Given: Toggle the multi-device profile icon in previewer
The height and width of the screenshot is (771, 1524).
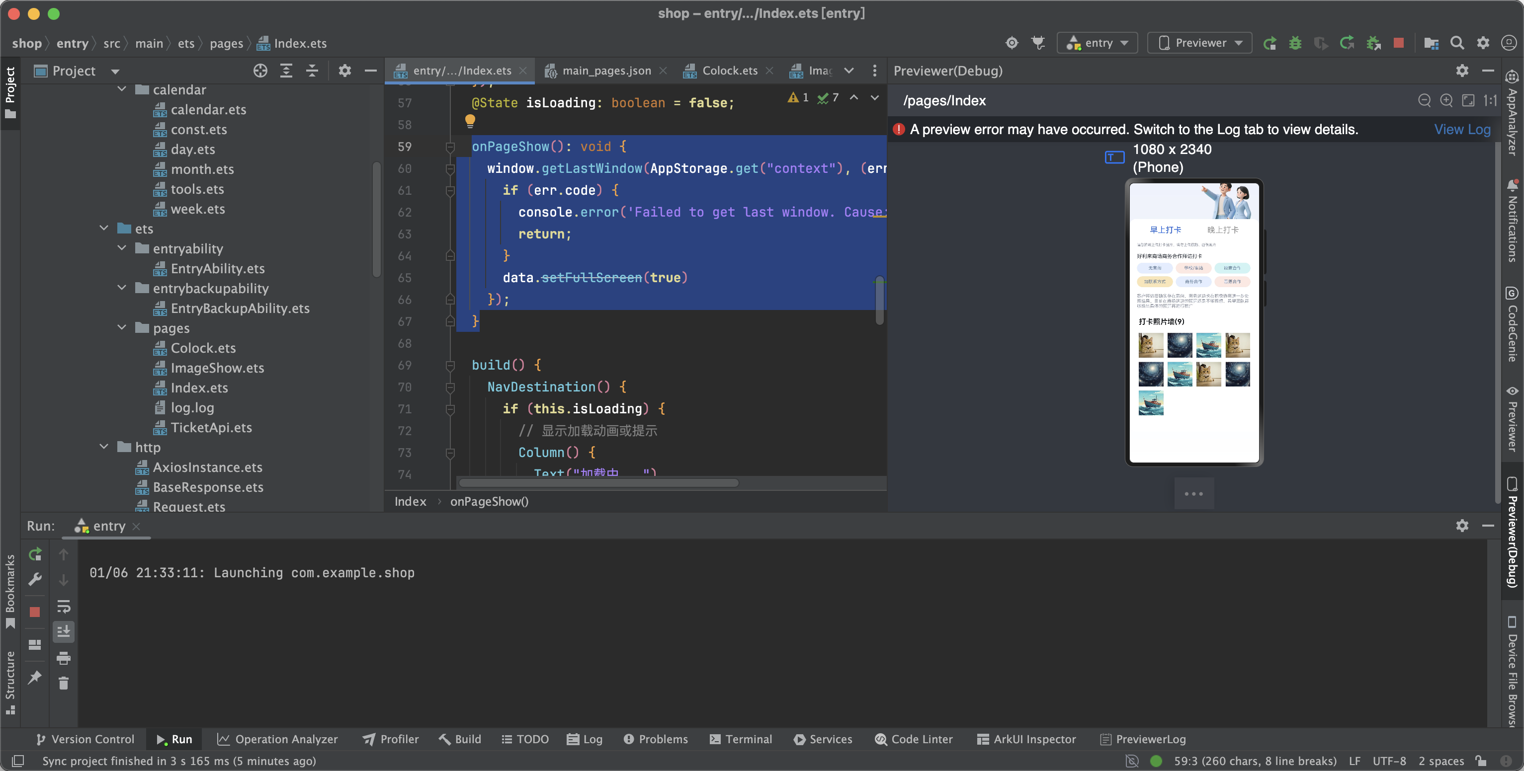Looking at the screenshot, I should 1114,157.
